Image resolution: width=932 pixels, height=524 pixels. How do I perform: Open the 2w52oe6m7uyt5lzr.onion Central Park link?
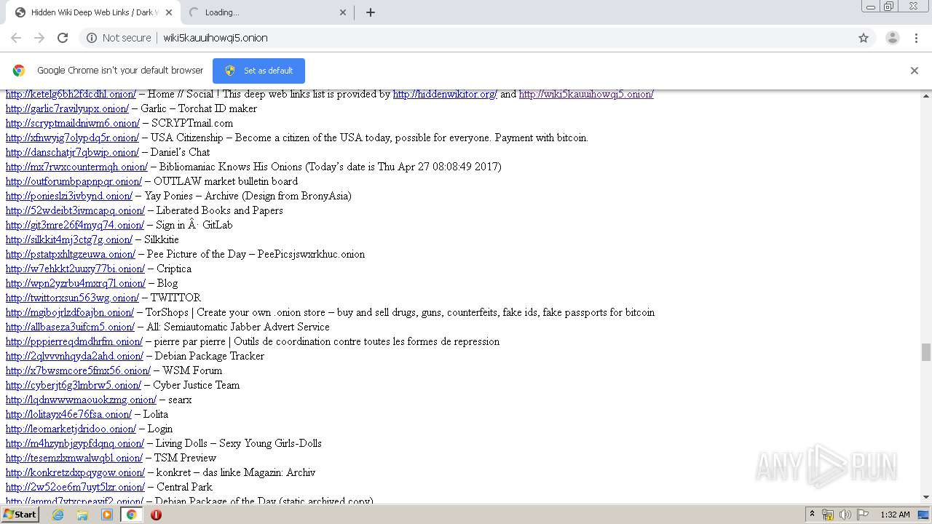coord(75,487)
